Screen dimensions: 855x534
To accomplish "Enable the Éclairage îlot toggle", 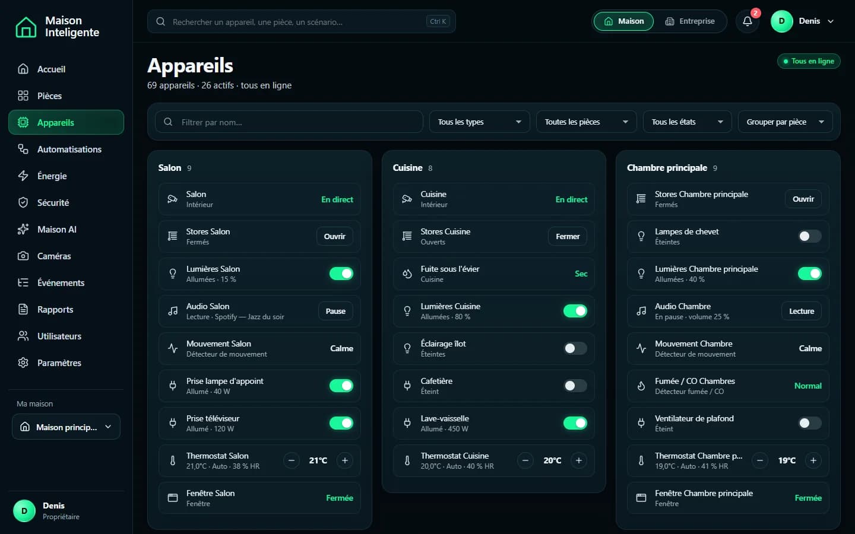I will click(x=575, y=348).
